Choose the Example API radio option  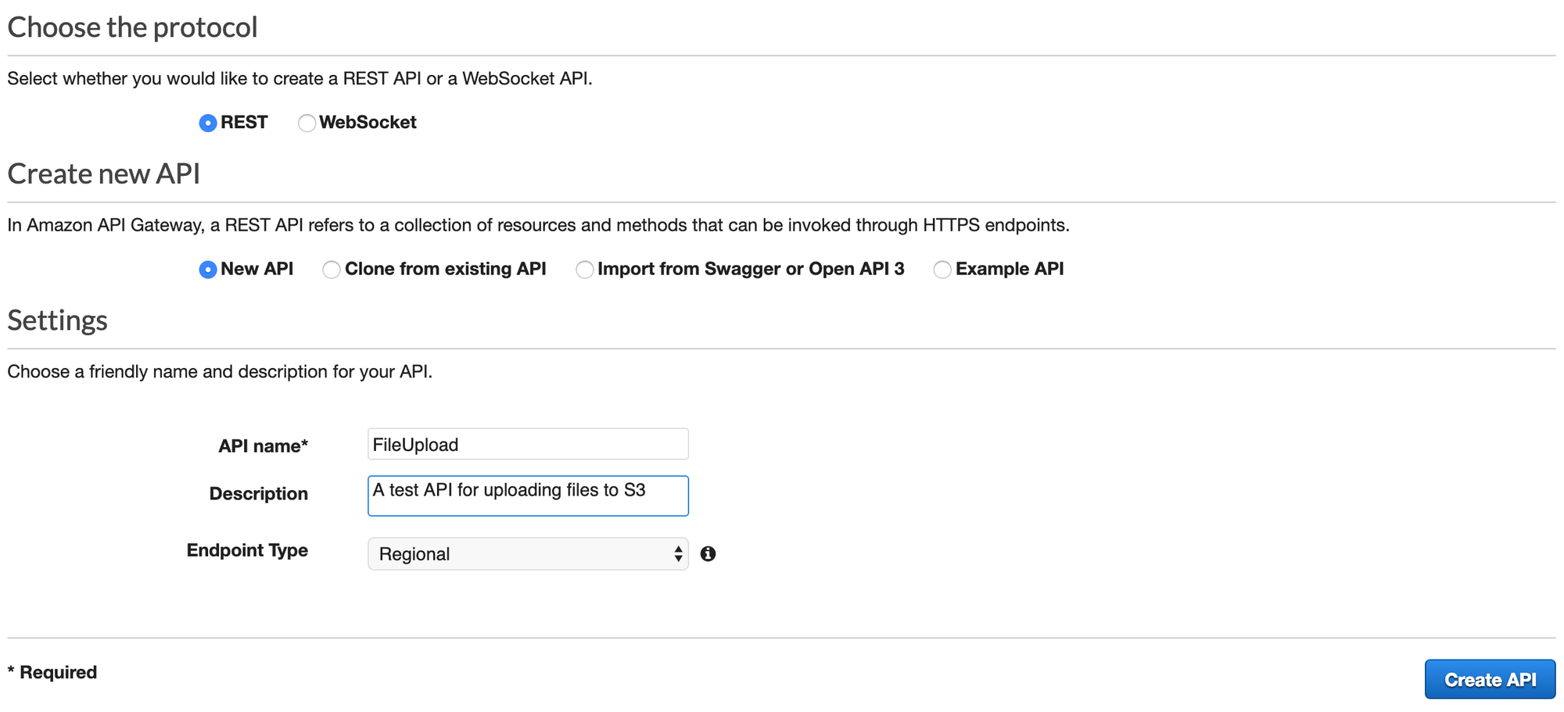942,270
